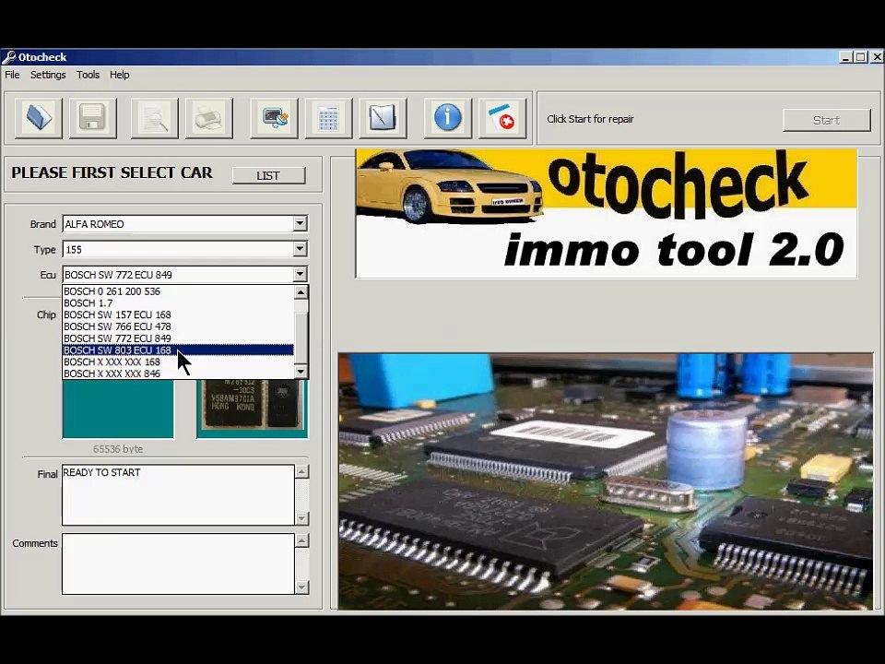Click the monitor connection toolbar icon
This screenshot has height=664, width=885.
pos(275,118)
